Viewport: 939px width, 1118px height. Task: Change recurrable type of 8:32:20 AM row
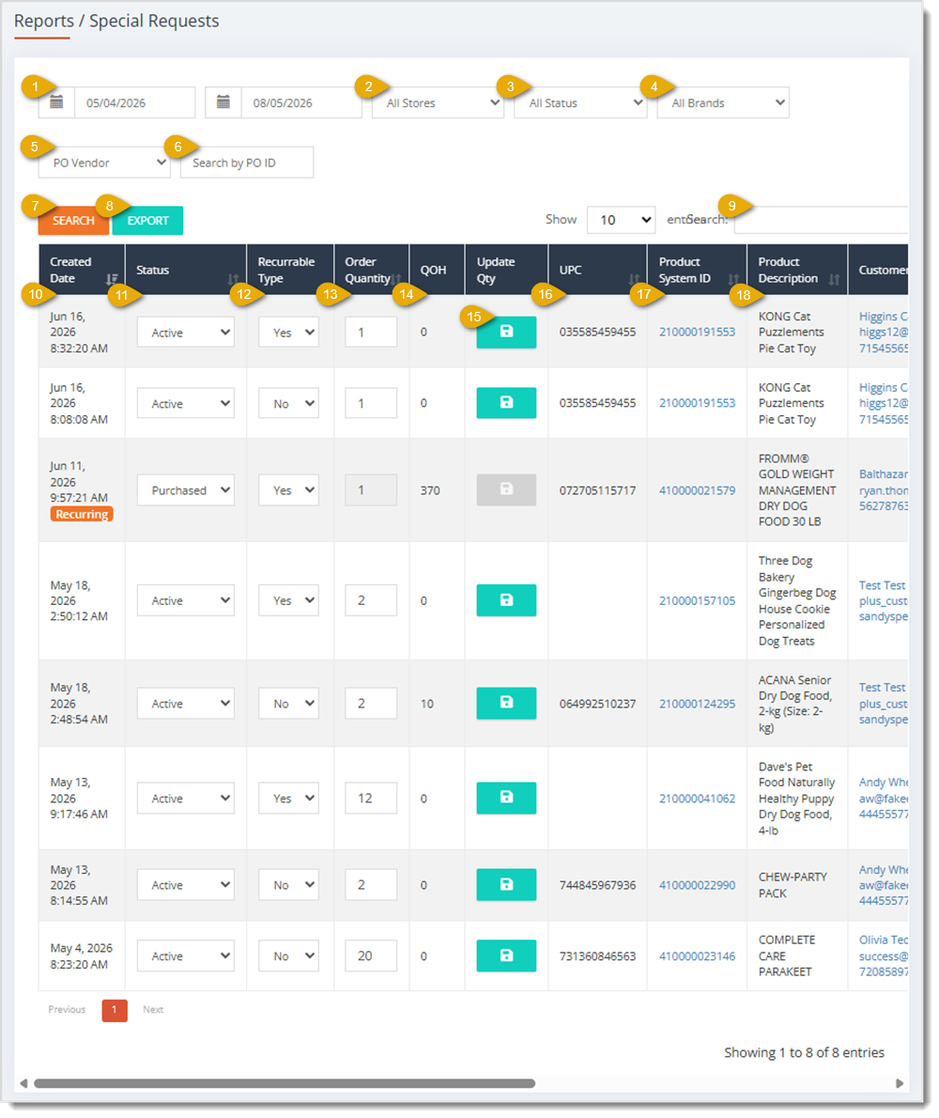point(288,333)
